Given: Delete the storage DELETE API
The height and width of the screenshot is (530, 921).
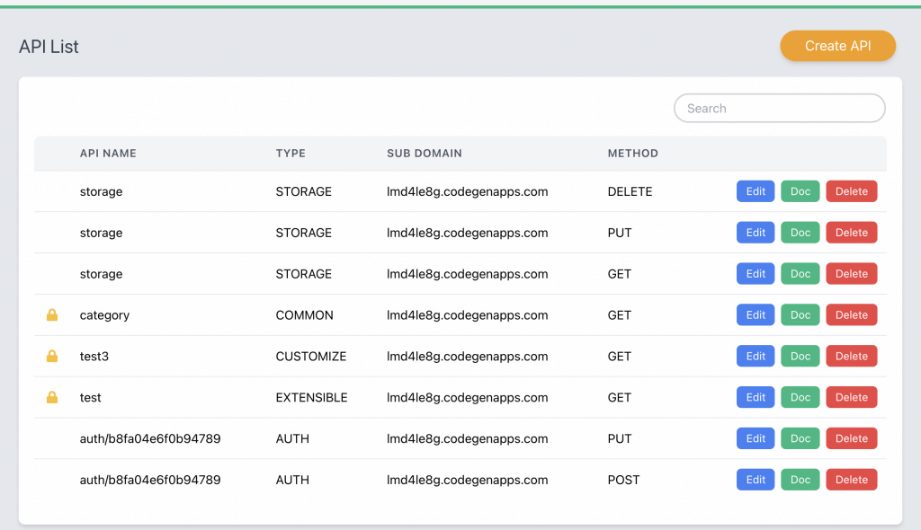Looking at the screenshot, I should 851,191.
